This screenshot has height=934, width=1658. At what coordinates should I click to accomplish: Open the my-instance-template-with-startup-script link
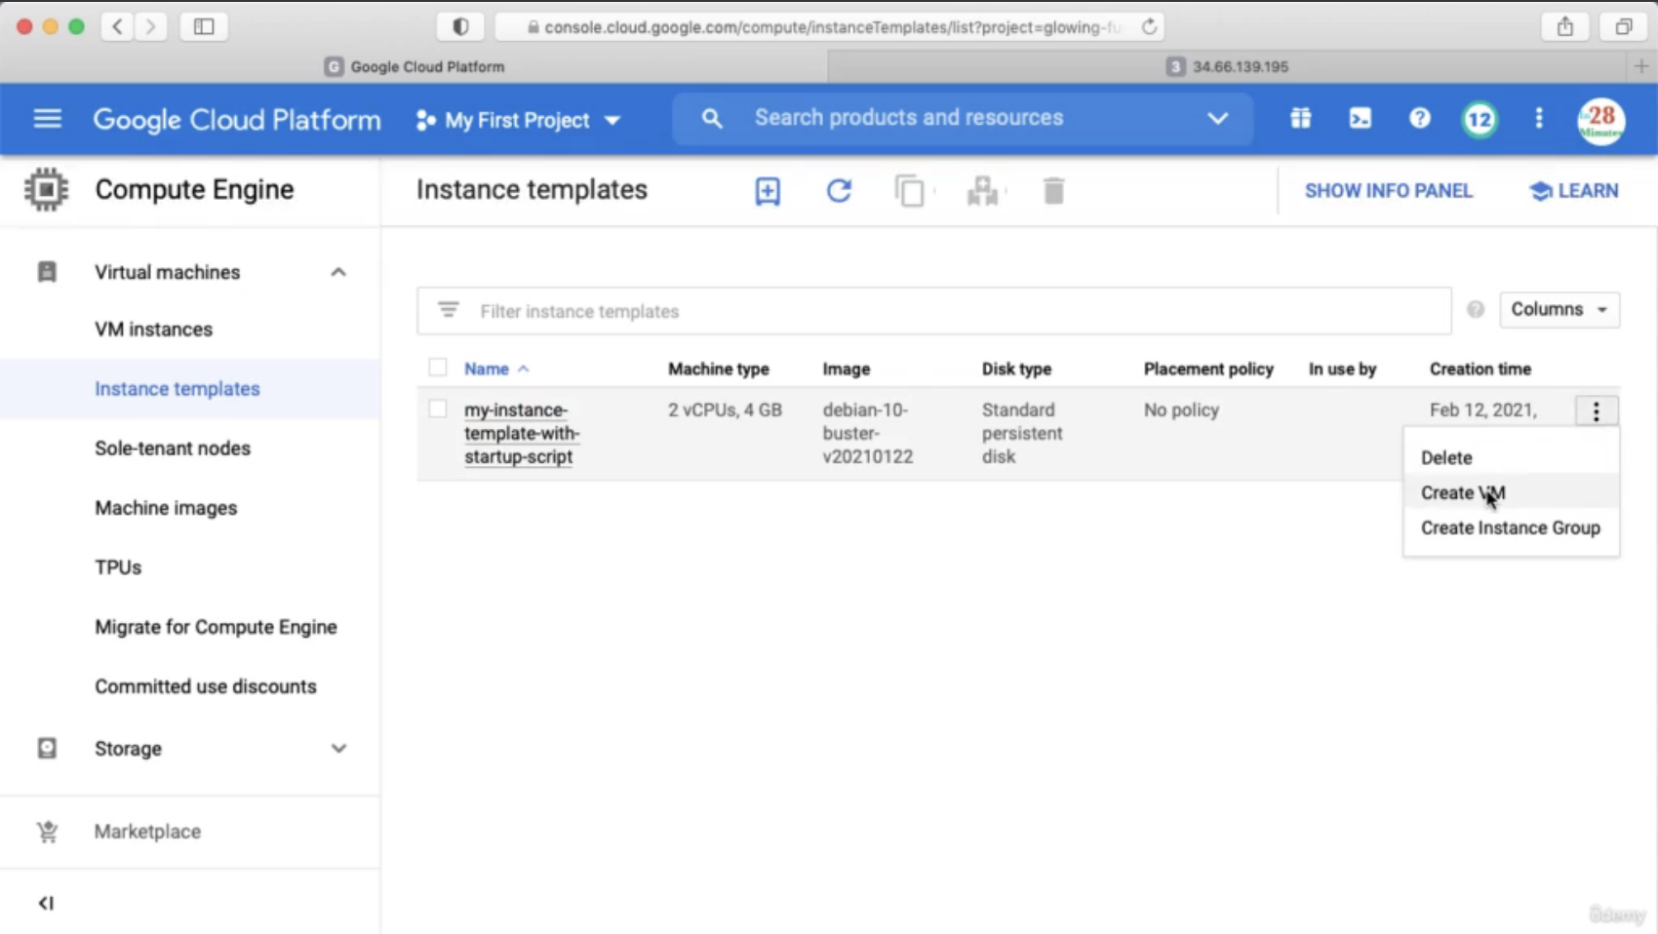(x=522, y=433)
